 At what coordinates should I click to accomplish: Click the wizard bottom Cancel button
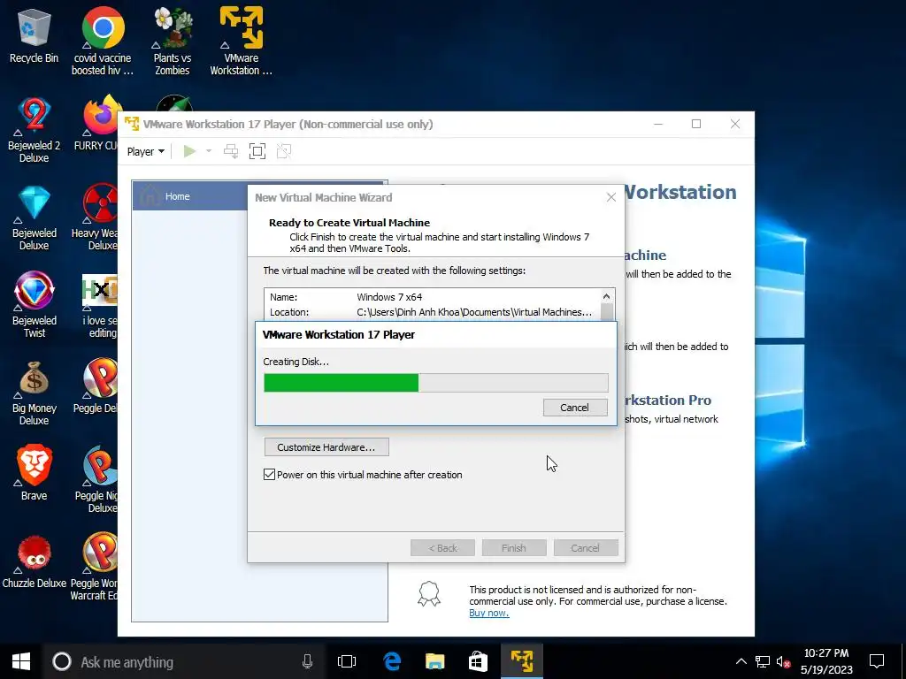[586, 548]
